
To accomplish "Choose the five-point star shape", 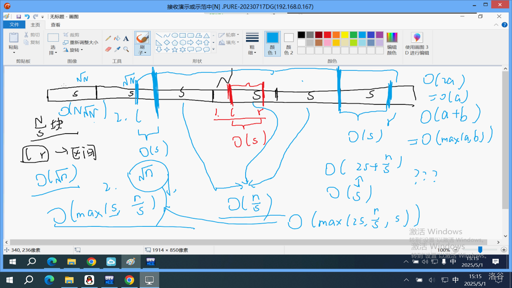I will (175, 49).
